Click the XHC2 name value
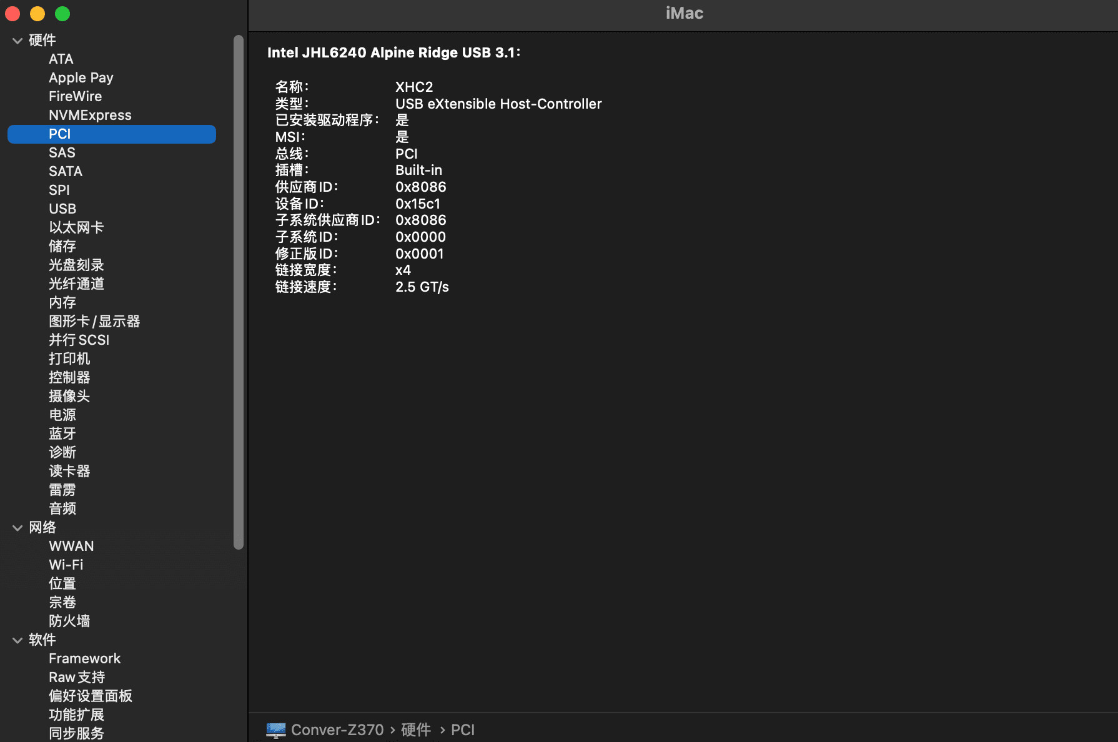 coord(414,87)
